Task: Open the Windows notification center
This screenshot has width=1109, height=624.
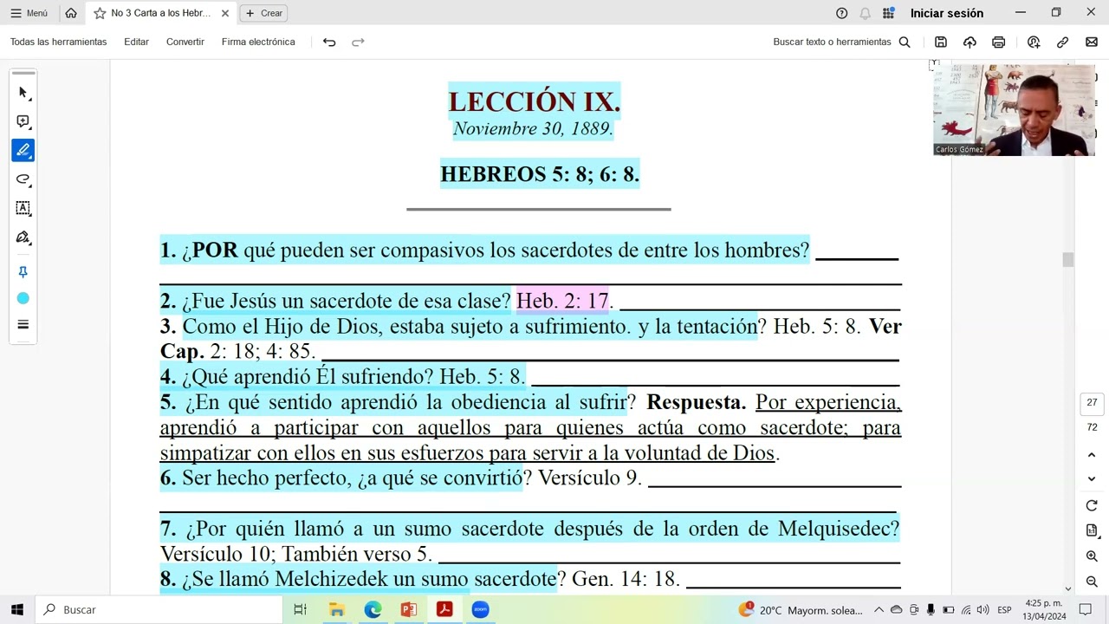Action: click(x=1086, y=610)
